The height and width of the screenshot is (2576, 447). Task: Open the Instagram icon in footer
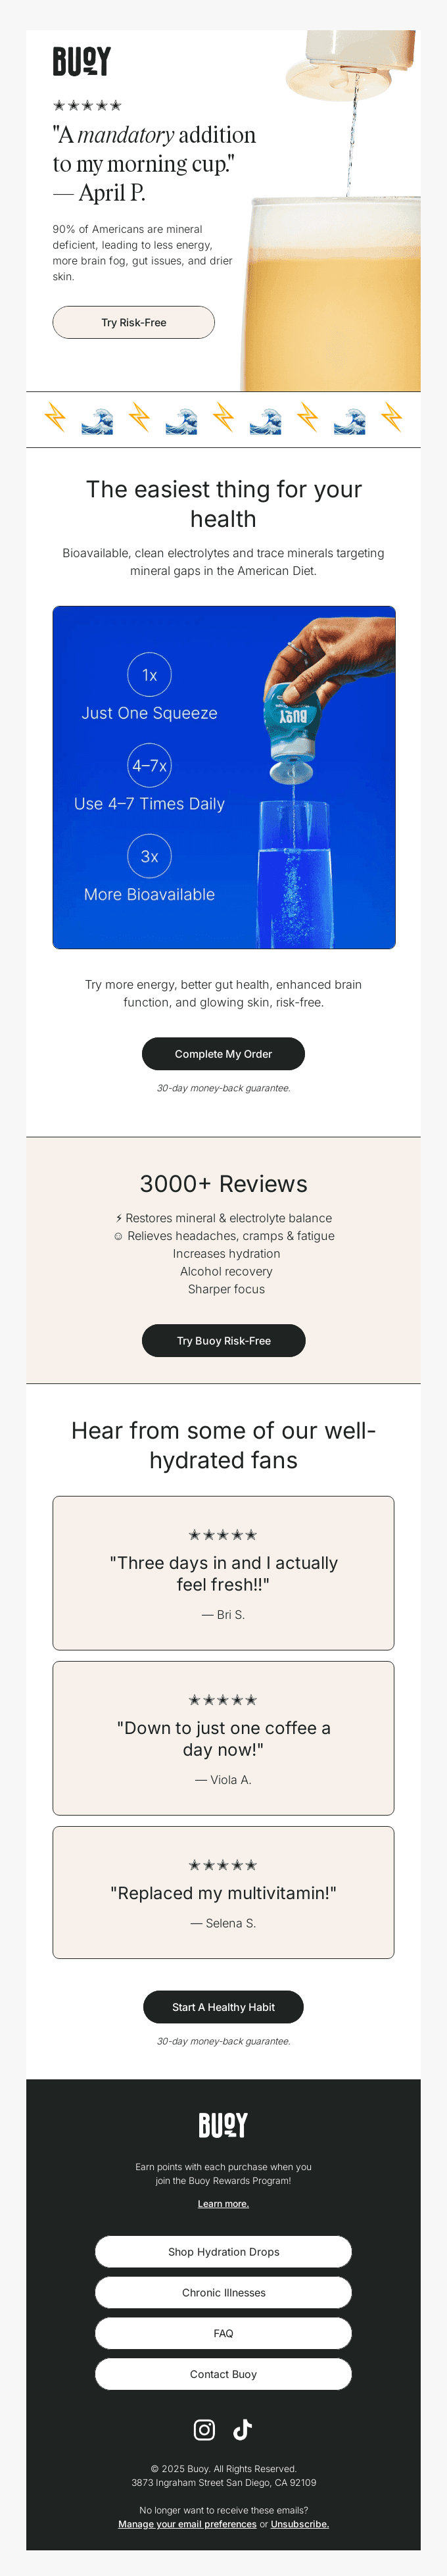204,2429
